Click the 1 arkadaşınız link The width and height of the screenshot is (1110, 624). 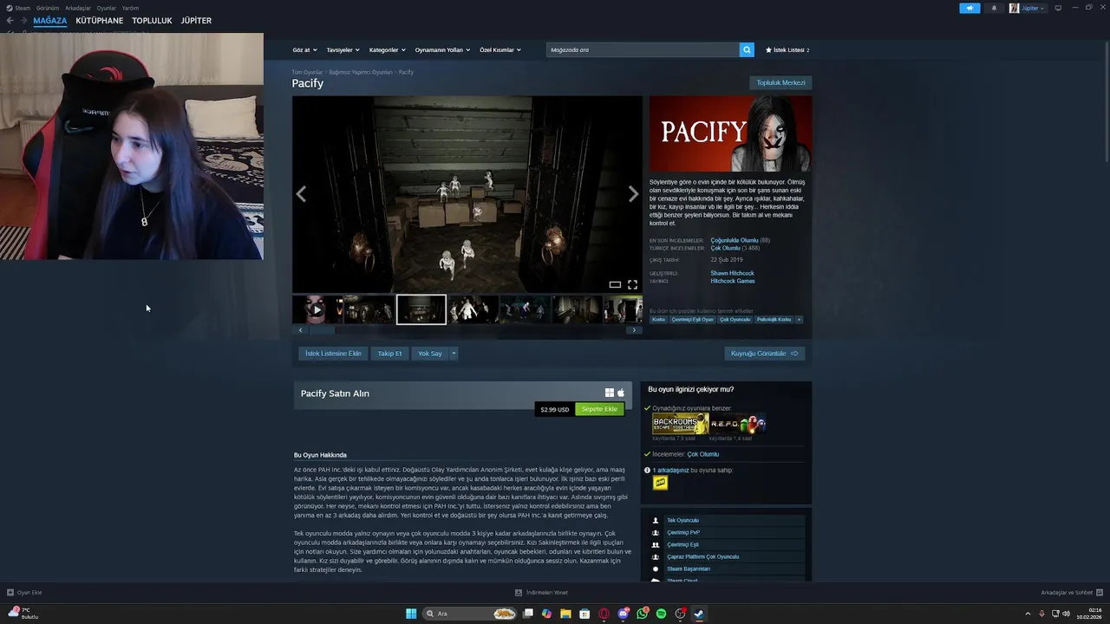coord(671,471)
